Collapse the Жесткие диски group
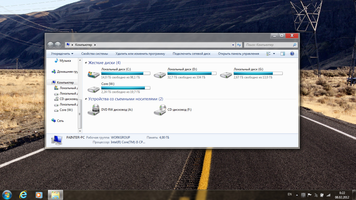356x200 pixels. coord(86,63)
